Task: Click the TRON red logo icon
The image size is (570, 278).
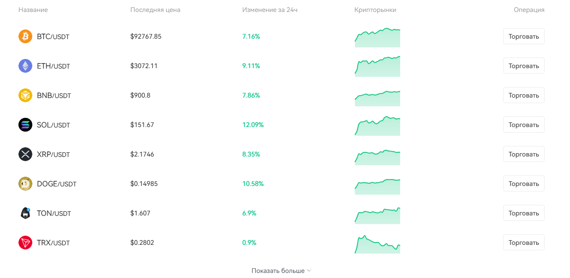Action: (25, 243)
